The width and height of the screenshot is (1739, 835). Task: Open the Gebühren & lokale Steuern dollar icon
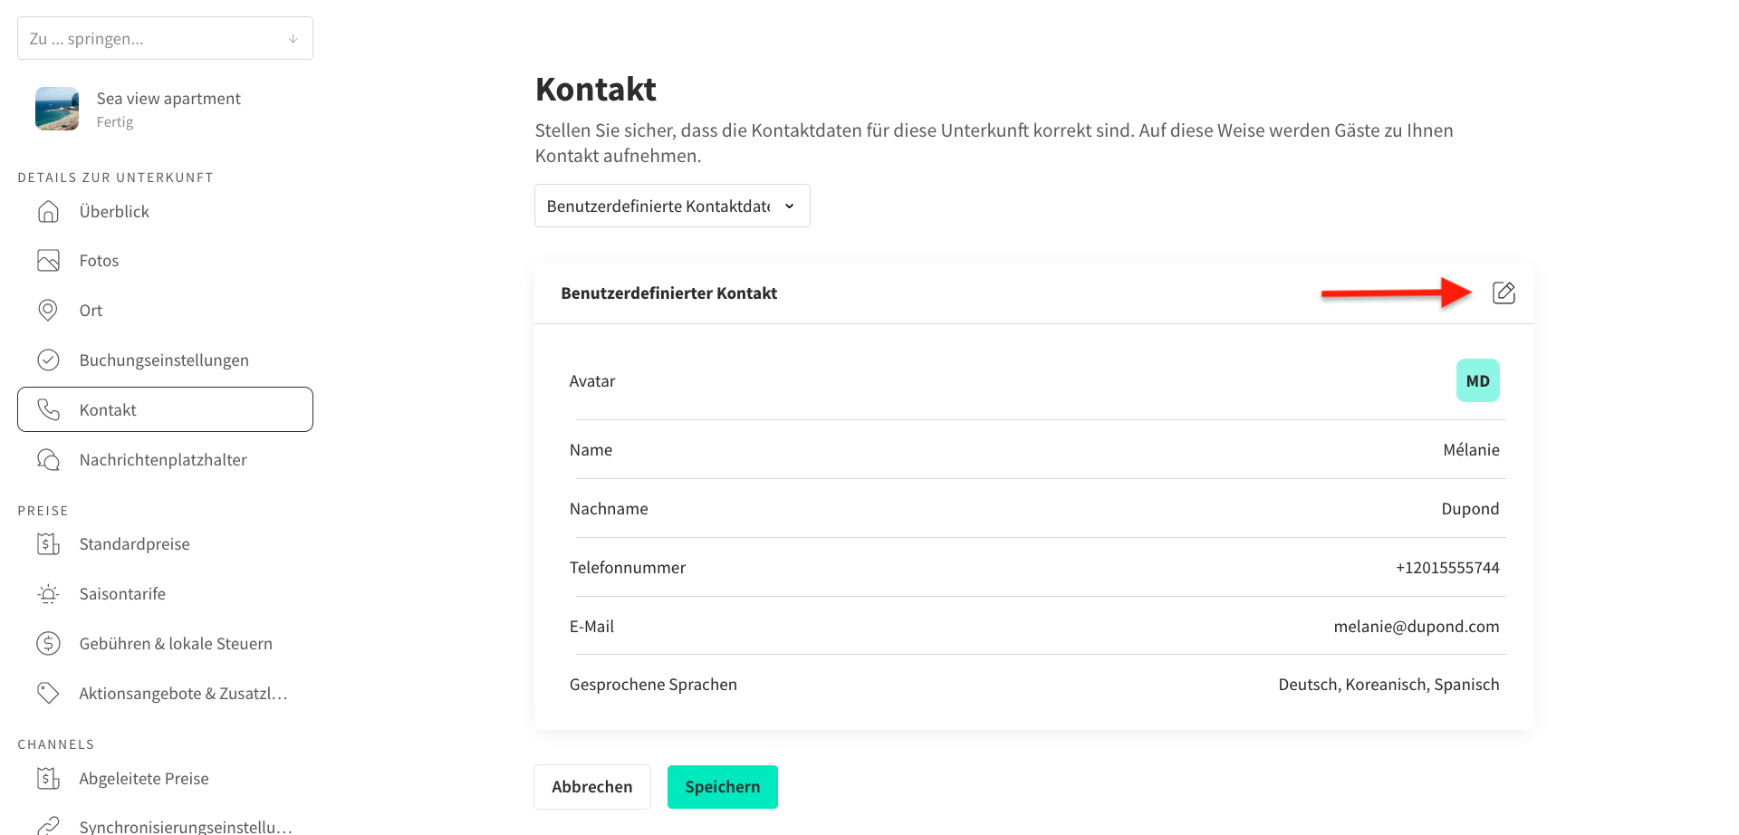point(48,643)
